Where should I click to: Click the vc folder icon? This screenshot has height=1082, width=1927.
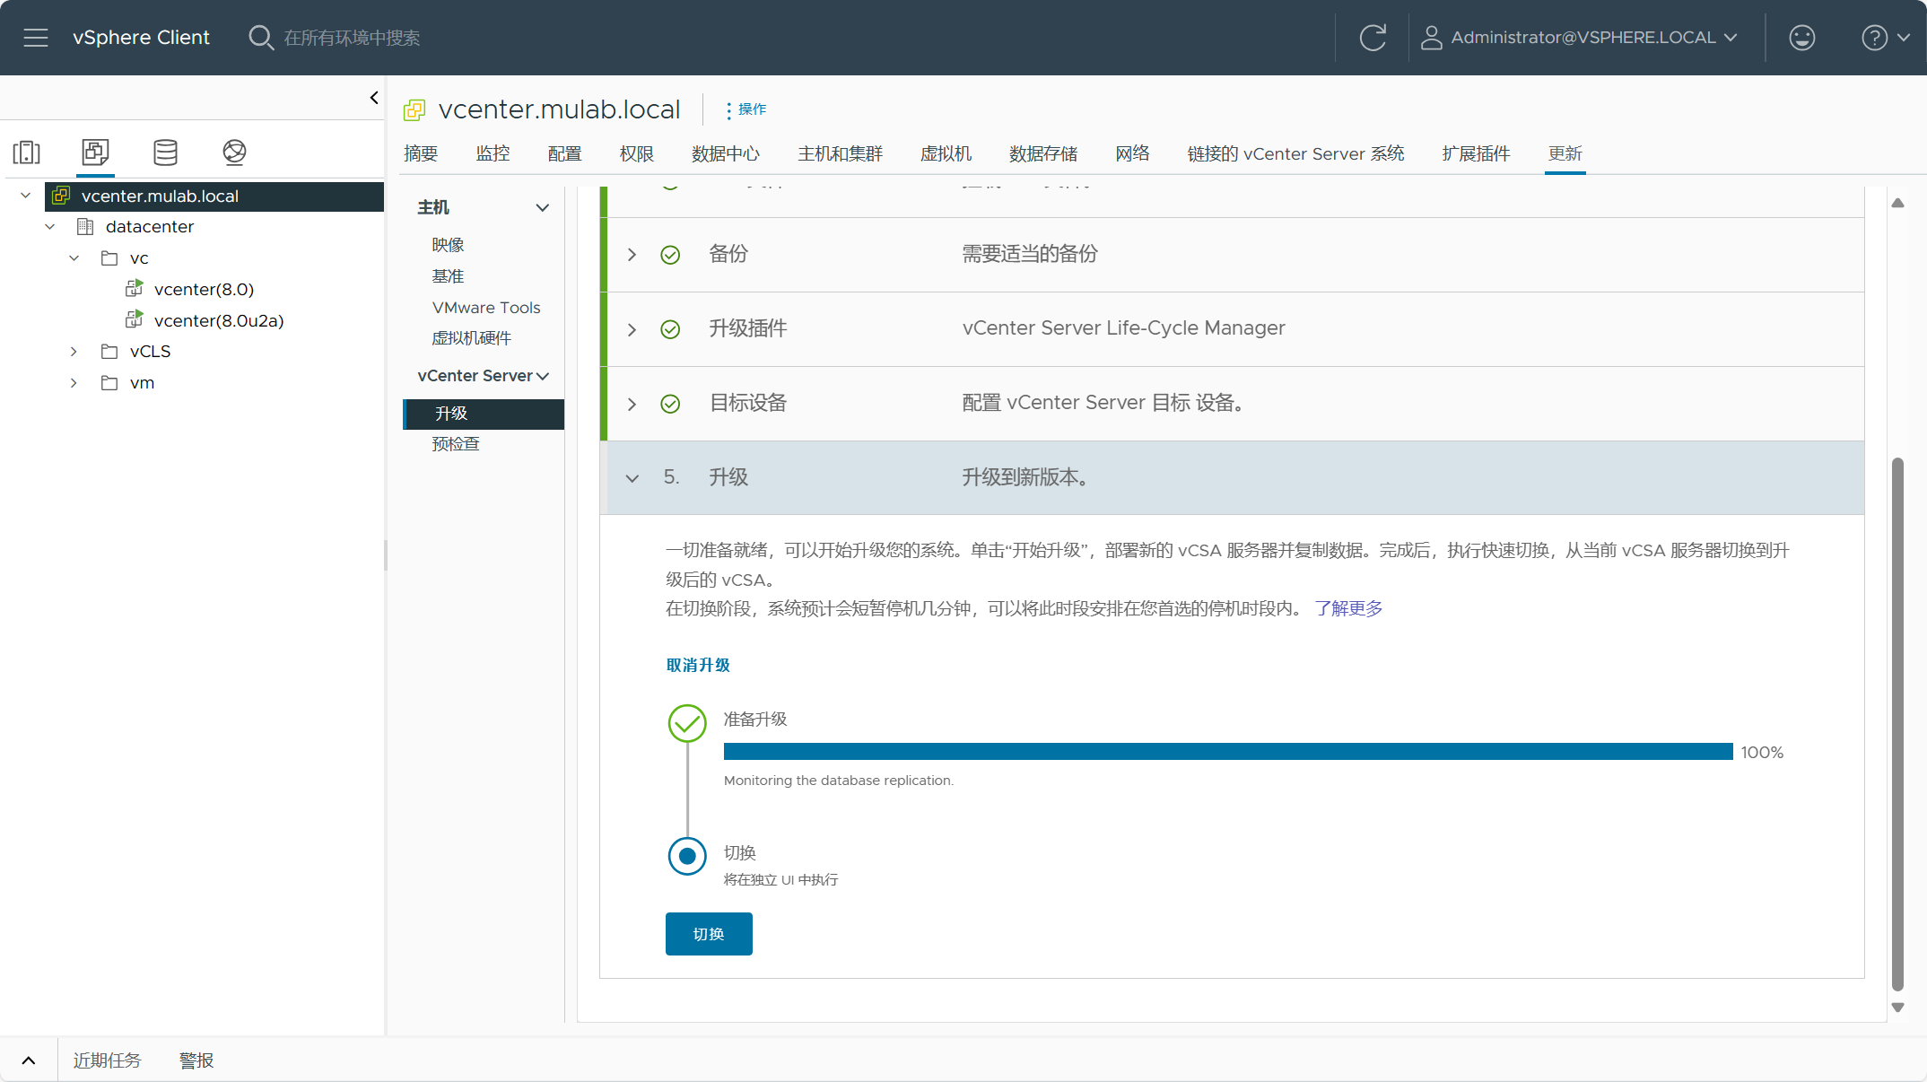pos(109,258)
